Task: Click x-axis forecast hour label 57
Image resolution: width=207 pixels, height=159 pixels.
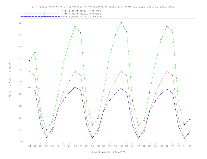Action: pyautogui.click(x=138, y=146)
